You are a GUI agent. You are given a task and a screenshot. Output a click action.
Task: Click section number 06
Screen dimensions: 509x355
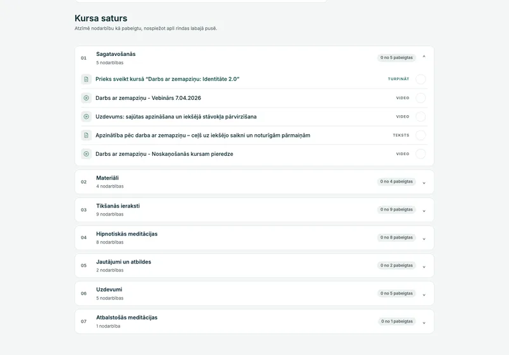click(84, 293)
